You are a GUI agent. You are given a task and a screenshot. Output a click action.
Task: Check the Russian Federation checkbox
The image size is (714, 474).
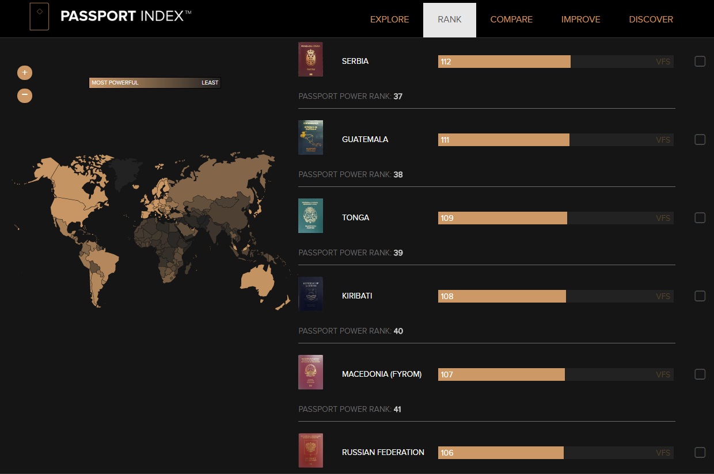(700, 452)
